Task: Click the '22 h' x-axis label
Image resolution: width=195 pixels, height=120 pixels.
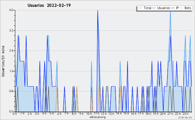Action: tap(177, 114)
